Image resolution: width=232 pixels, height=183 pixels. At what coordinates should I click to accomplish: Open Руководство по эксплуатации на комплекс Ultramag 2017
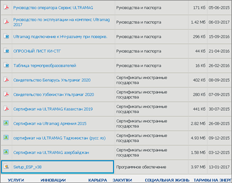click(x=62, y=22)
